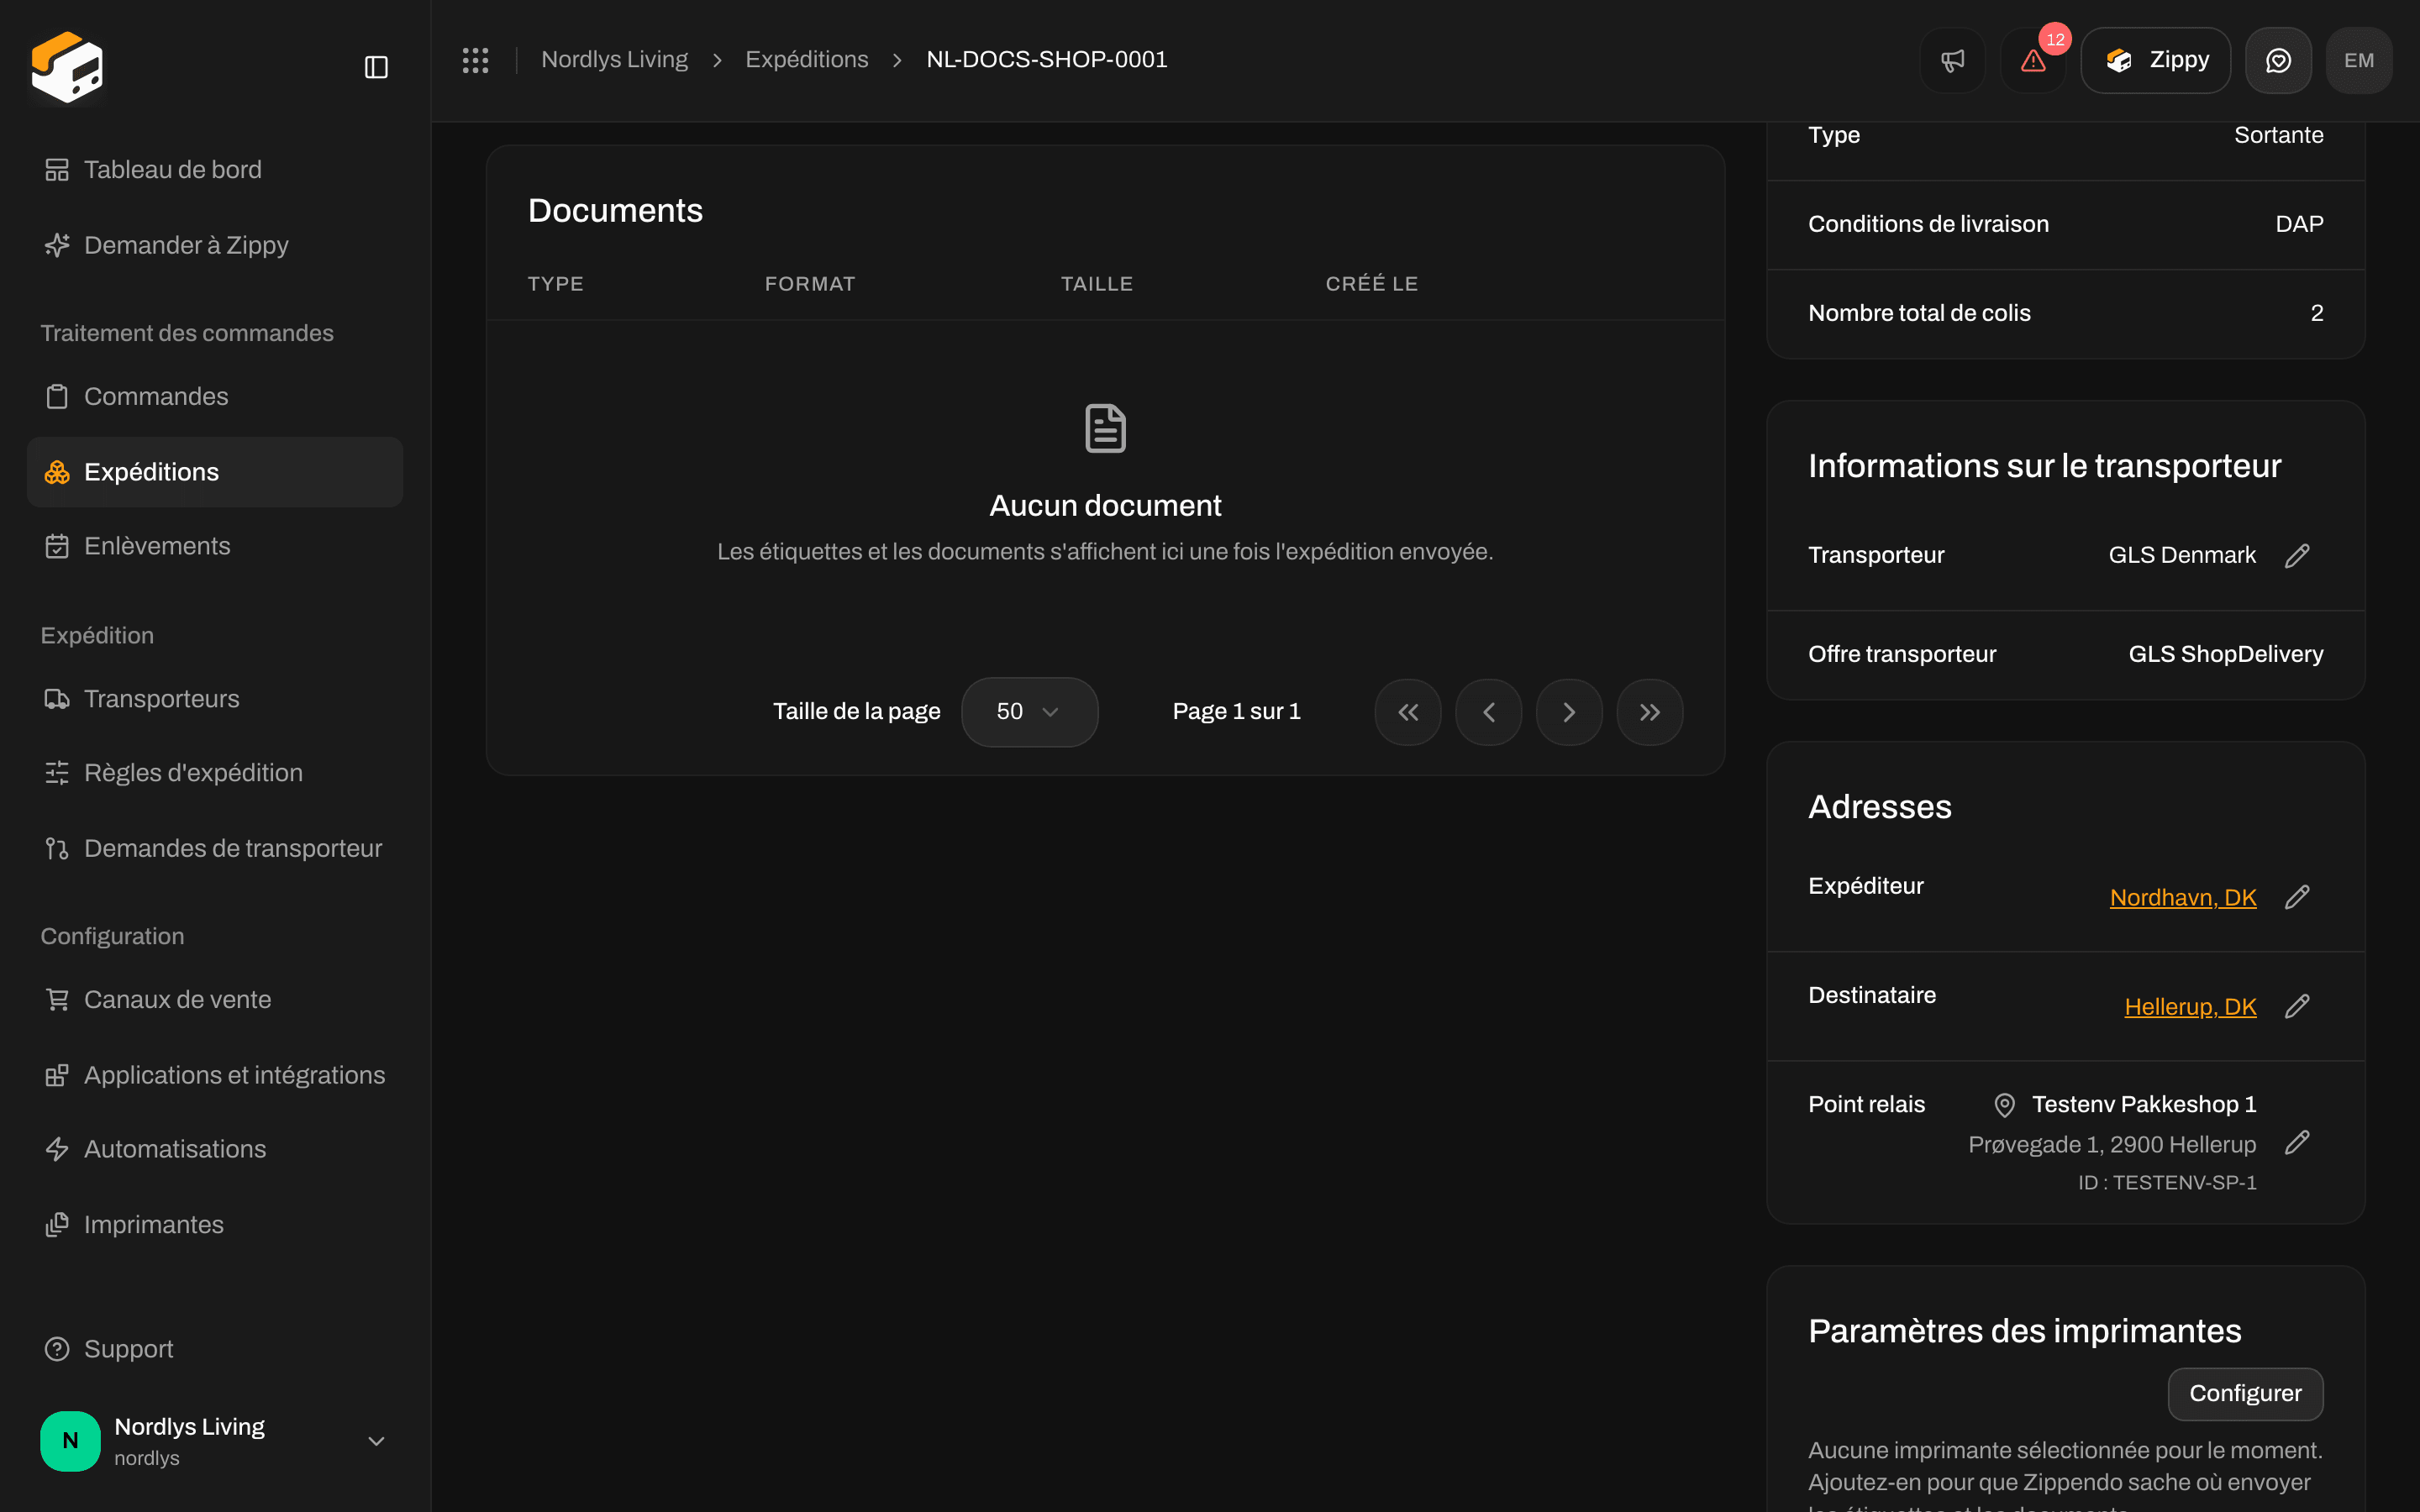Viewport: 2420px width, 1512px height.
Task: Open Demandes de transporteur
Action: [x=215, y=848]
